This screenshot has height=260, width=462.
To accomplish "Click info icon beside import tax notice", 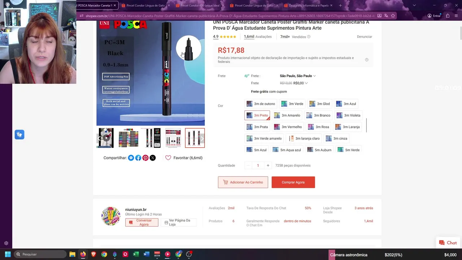I will click(367, 60).
